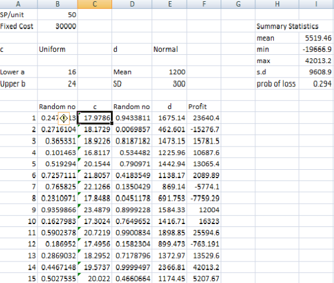Select cell 0.1582304
Image resolution: width=334 pixels, height=283 pixels.
point(132,244)
